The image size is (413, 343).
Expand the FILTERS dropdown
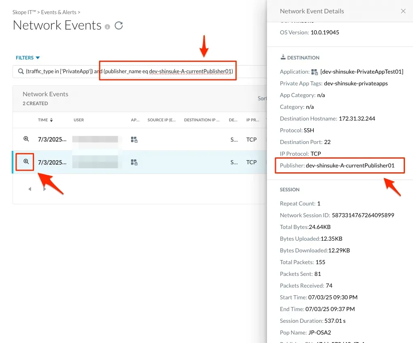[28, 58]
